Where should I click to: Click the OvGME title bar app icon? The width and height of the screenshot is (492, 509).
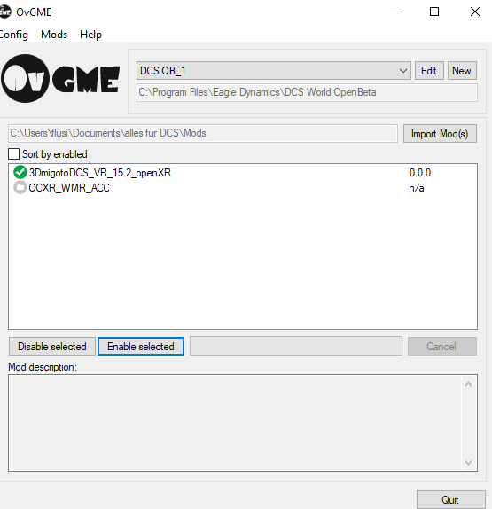coord(4,12)
